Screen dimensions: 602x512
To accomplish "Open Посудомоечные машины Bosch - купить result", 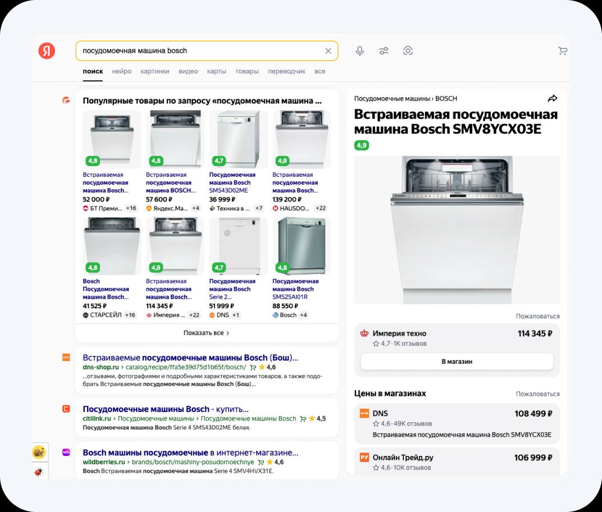I will coord(166,409).
